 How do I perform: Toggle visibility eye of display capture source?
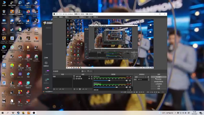point(89,79)
